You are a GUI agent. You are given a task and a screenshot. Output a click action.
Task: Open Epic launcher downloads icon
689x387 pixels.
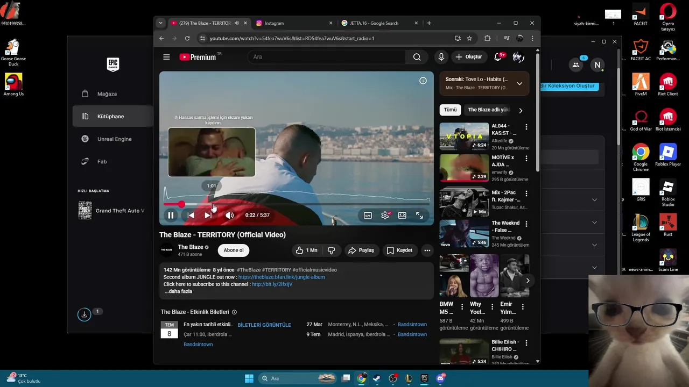pyautogui.click(x=84, y=314)
